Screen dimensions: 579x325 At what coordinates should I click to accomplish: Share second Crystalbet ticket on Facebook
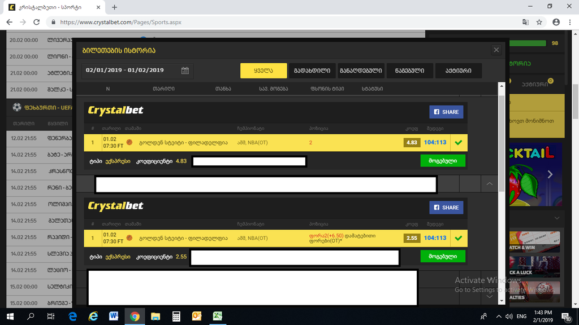point(446,208)
